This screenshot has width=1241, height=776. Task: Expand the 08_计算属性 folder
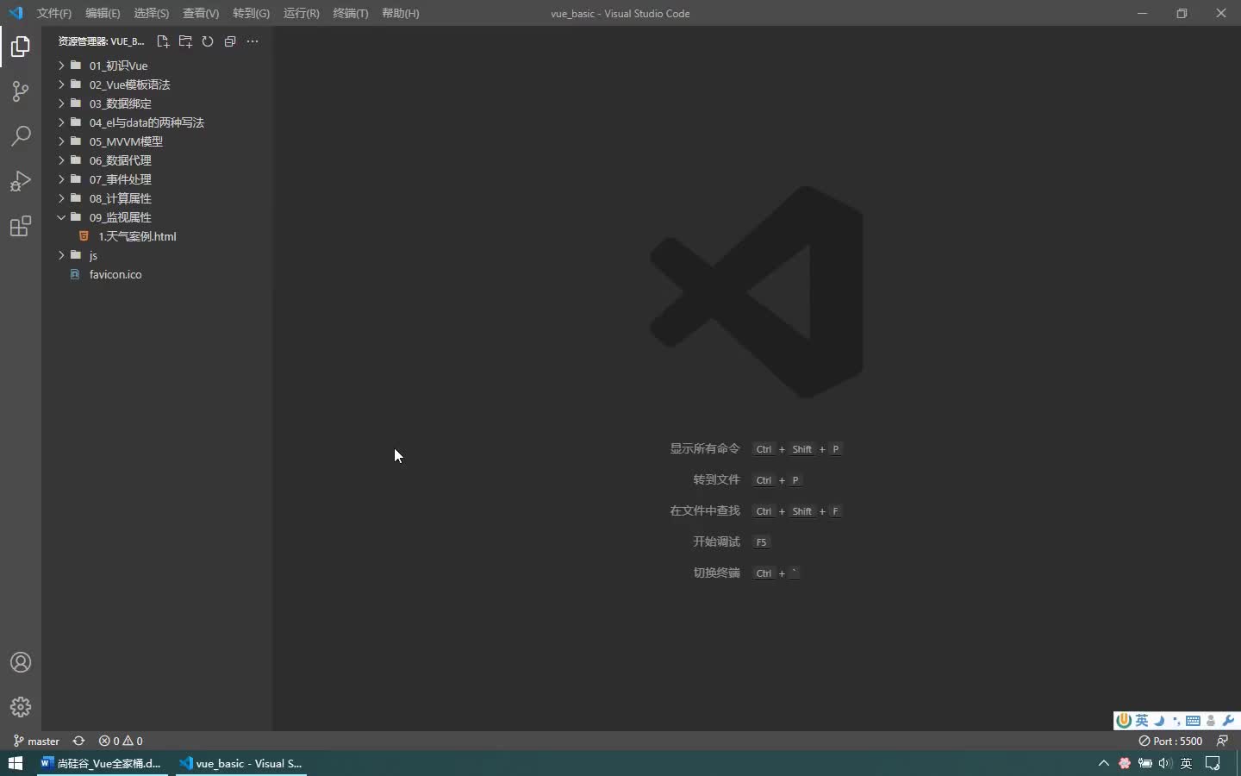pyautogui.click(x=158, y=198)
